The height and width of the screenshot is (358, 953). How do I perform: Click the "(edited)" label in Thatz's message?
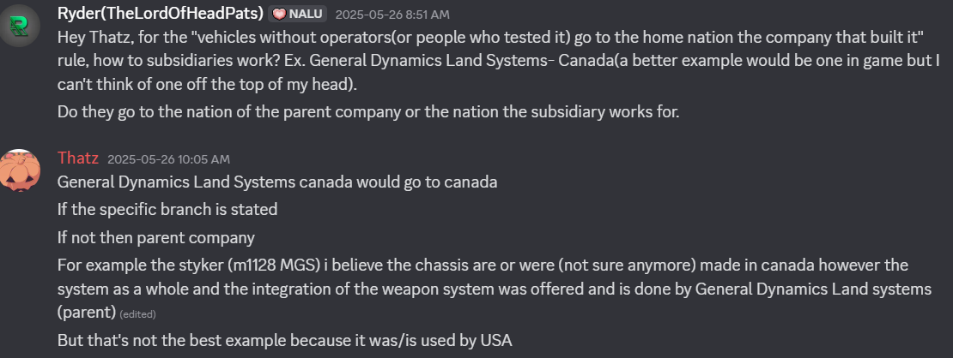pyautogui.click(x=137, y=314)
